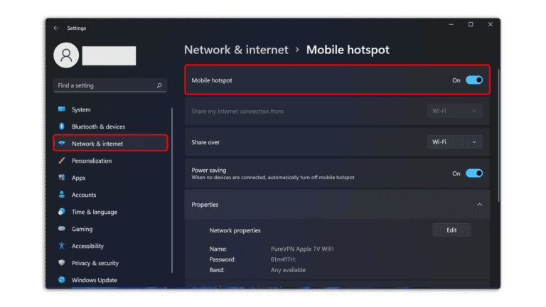
Task: Collapse the Properties section chevron
Action: pos(479,205)
